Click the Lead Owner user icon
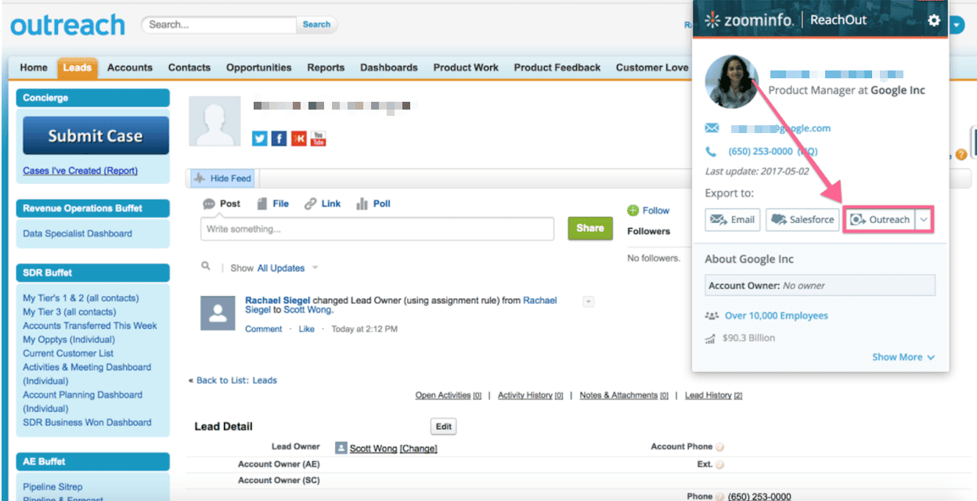977x501 pixels. (341, 448)
